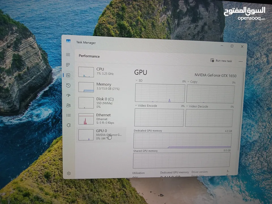Image resolution: width=272 pixels, height=204 pixels.
Task: Click the "S: 0 R: 0 Kbps" text
Action: (105, 123)
